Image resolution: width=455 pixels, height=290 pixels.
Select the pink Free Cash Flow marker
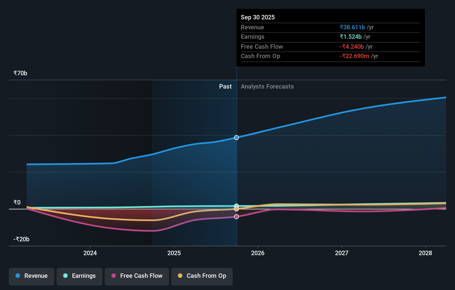point(236,217)
